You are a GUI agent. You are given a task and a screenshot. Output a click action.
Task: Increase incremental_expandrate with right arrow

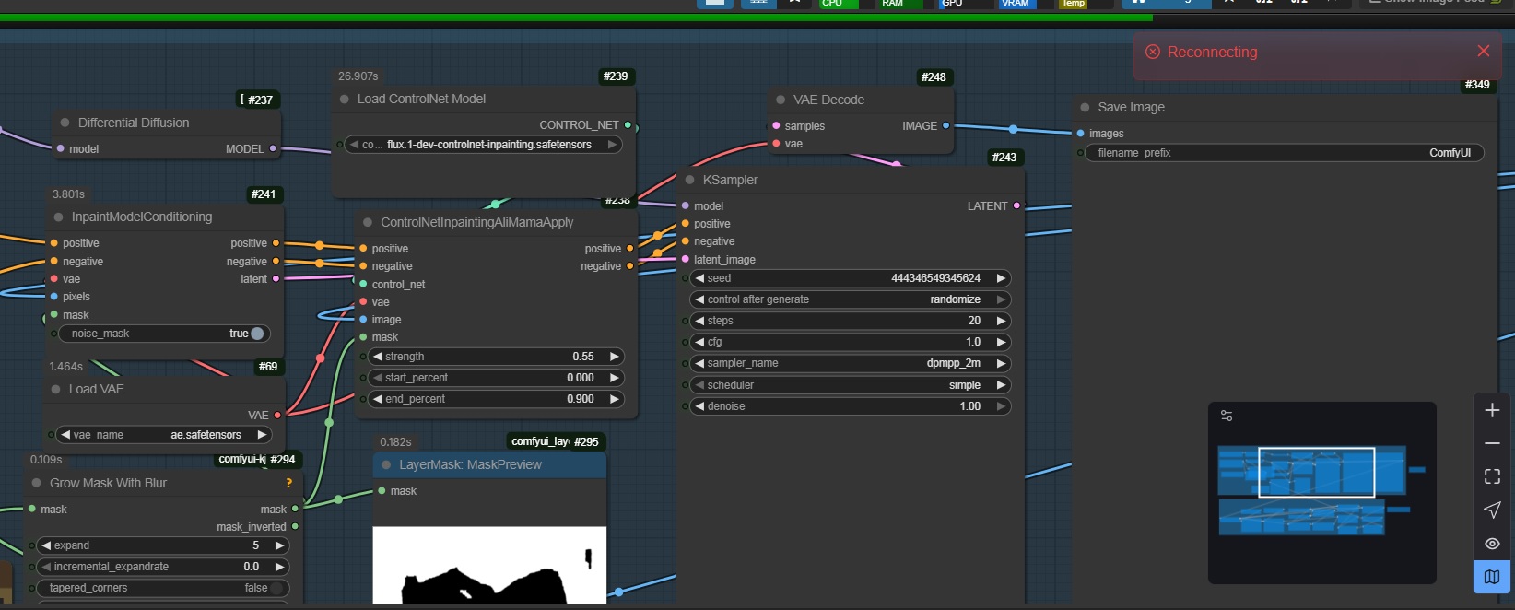click(279, 567)
